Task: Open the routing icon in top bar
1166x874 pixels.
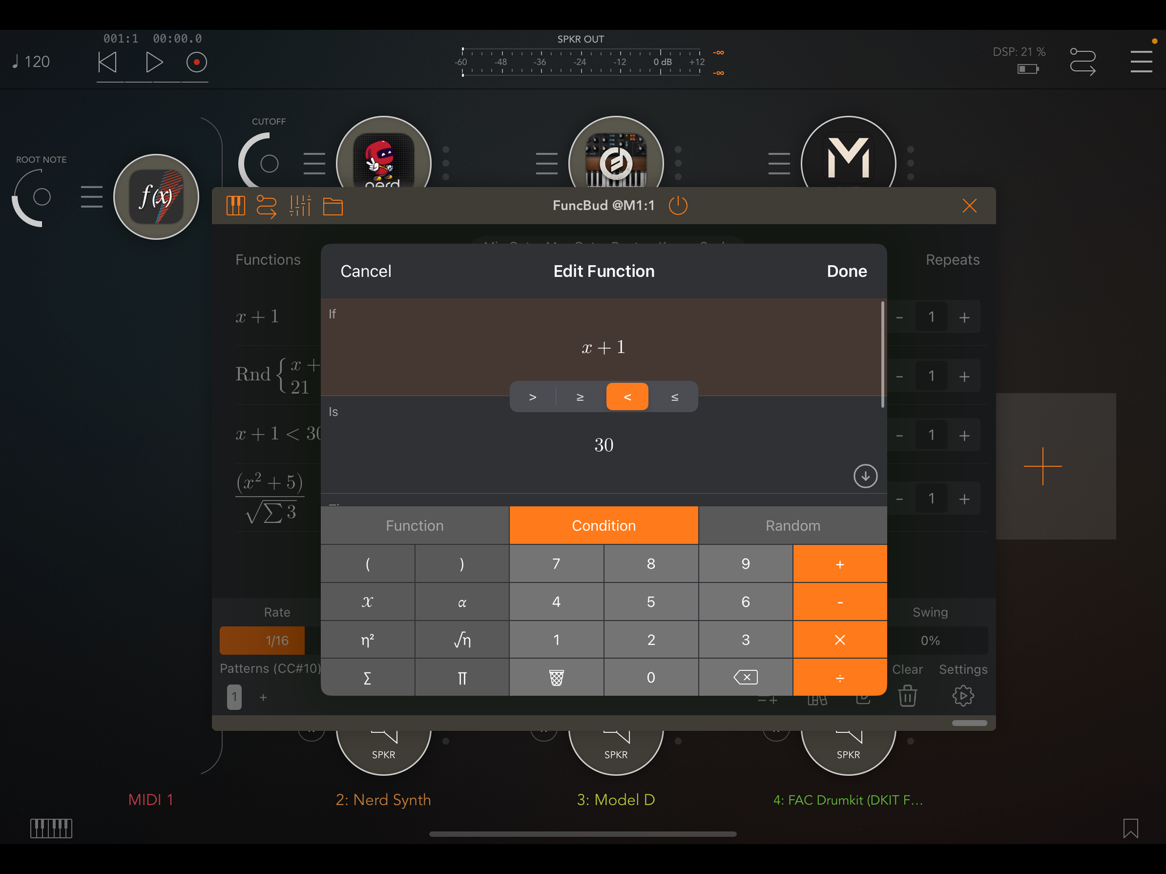Action: [x=1083, y=62]
